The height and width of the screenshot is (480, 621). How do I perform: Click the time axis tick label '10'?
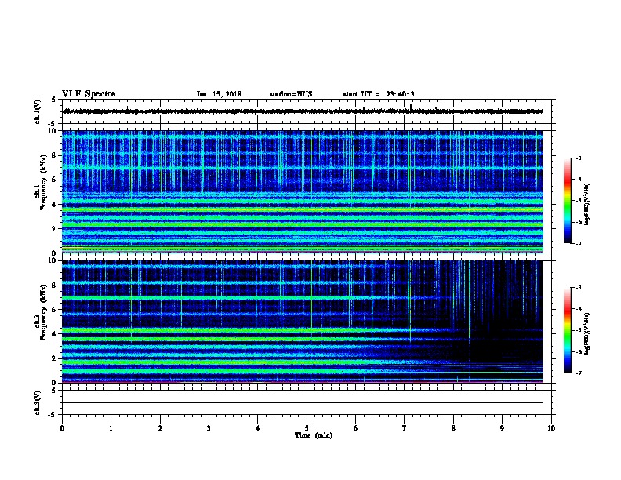point(551,428)
